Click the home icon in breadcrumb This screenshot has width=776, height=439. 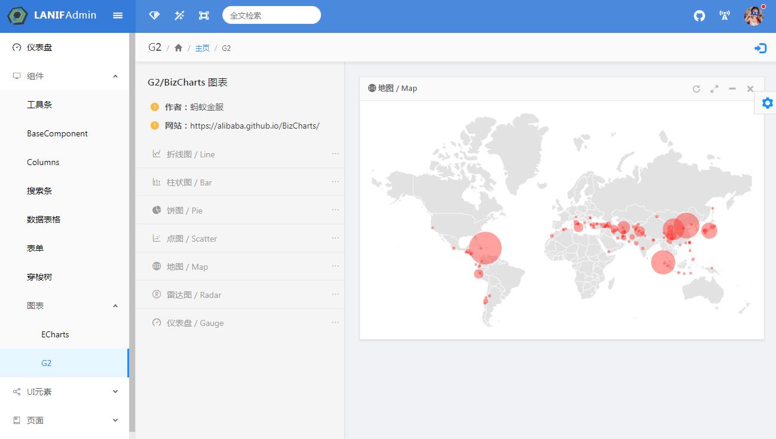click(178, 48)
